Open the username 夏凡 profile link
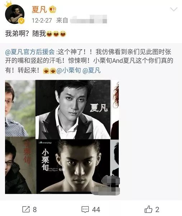 (39, 9)
